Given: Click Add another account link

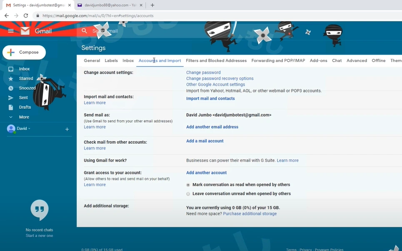Looking at the screenshot, I should (x=206, y=173).
